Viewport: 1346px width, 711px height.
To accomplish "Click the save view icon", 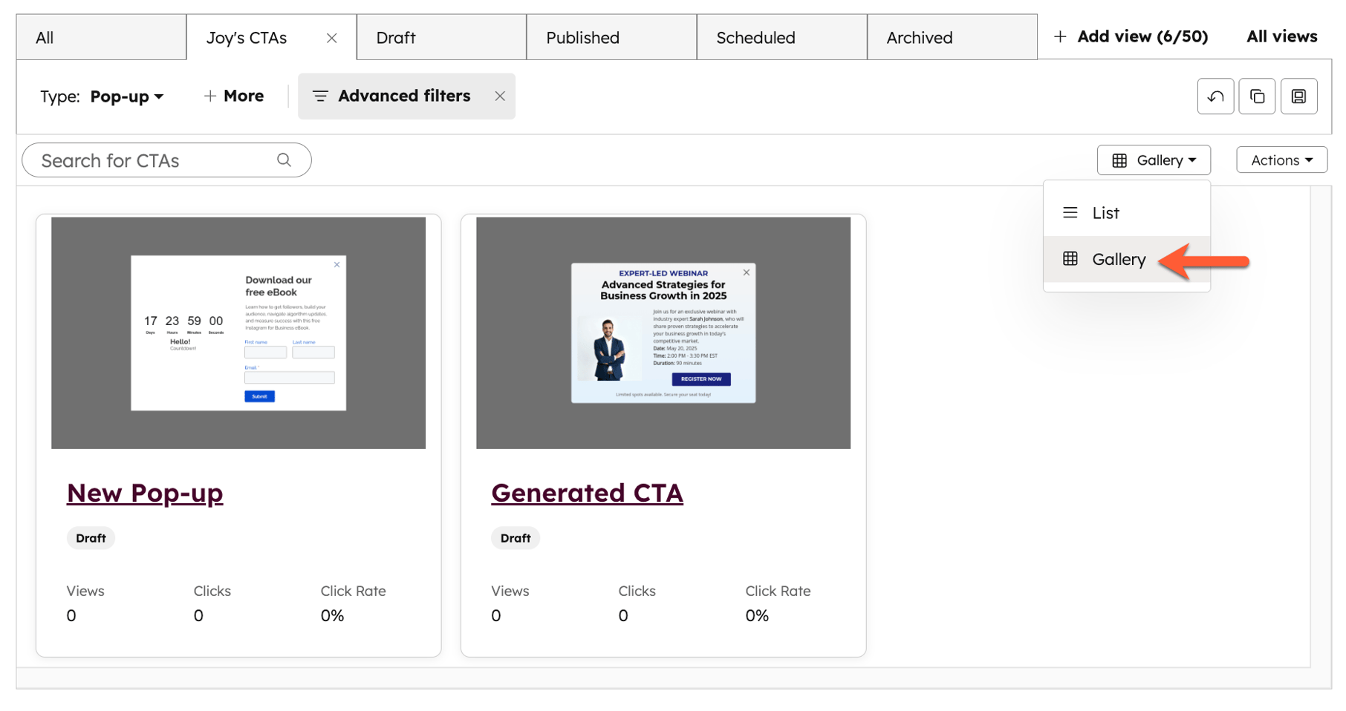I will pos(1298,96).
